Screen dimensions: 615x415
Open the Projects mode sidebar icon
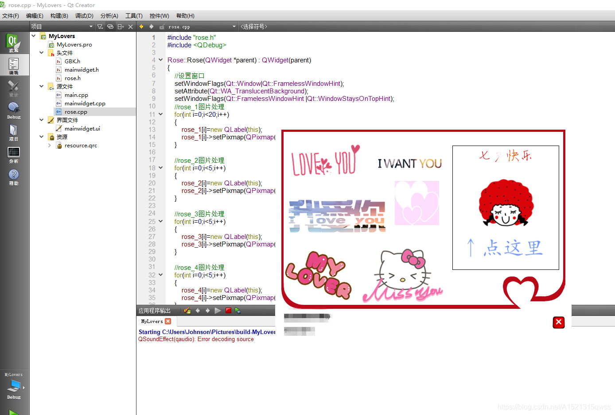[13, 132]
